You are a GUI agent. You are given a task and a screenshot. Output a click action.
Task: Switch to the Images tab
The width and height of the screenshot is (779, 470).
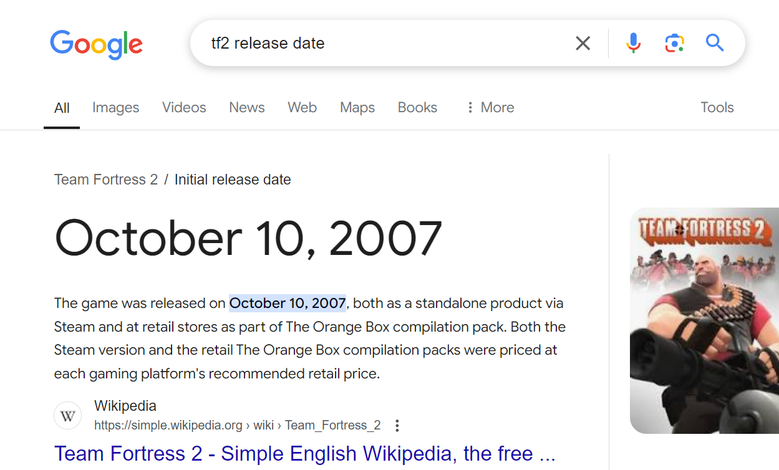115,107
